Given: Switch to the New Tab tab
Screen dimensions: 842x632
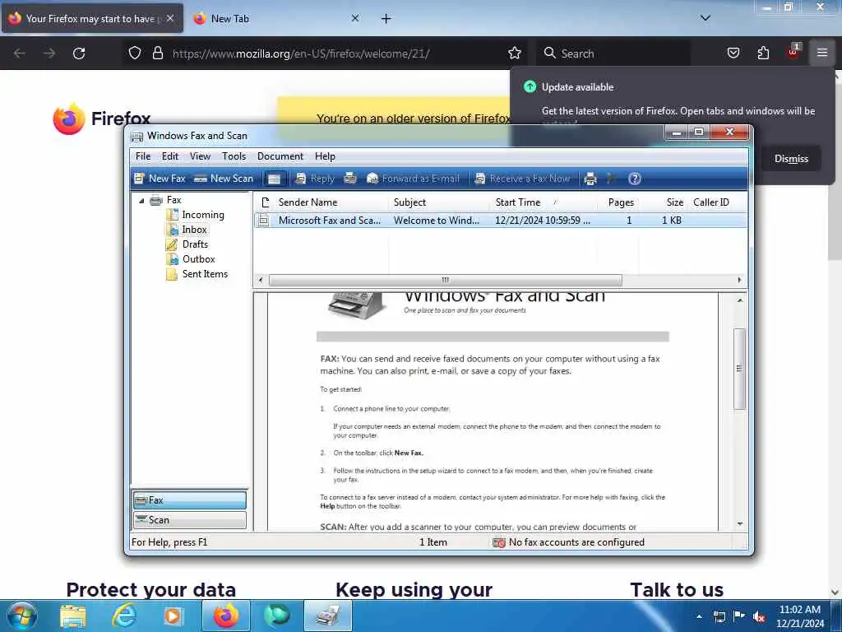Looking at the screenshot, I should (275, 19).
